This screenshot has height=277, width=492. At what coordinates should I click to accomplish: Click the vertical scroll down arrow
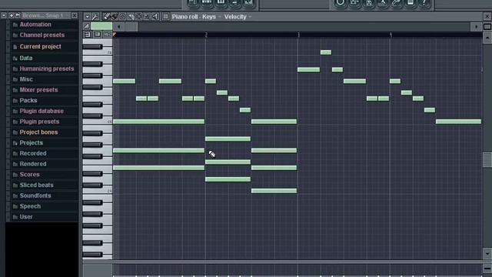click(x=487, y=253)
